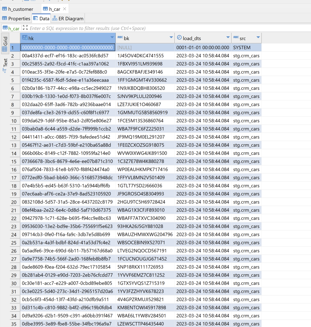Image resolution: width=311 pixels, height=327 pixels.
Task: Switch to Grid view in side panel
Action: click(5, 41)
